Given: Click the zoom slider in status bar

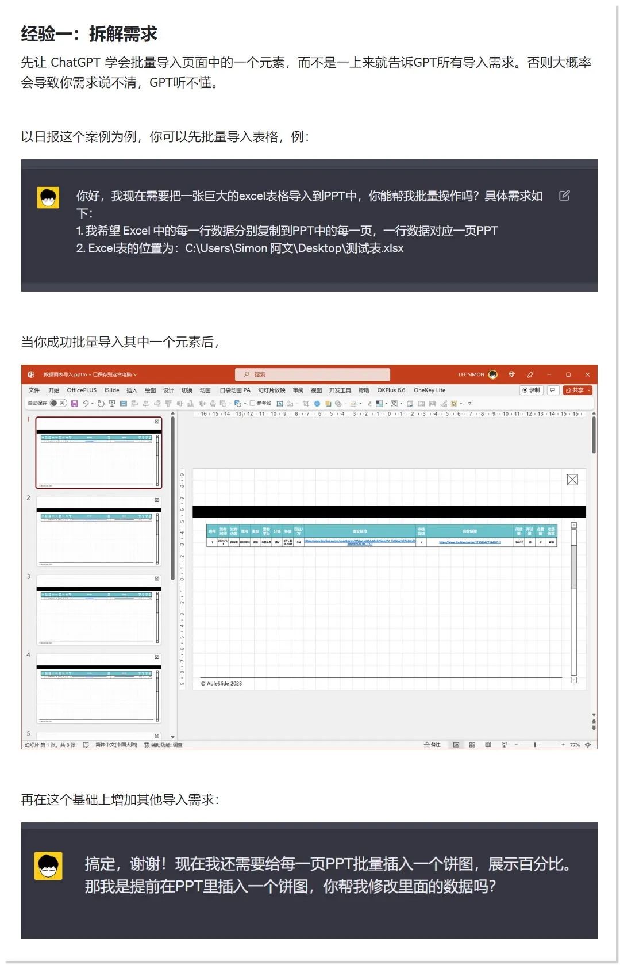Looking at the screenshot, I should 536,745.
